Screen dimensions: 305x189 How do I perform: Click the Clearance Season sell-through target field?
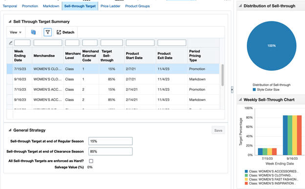[110, 151]
